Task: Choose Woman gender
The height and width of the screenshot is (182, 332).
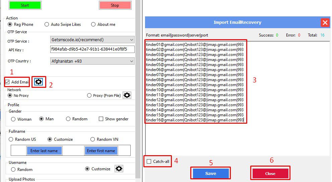Action: (x=21, y=119)
